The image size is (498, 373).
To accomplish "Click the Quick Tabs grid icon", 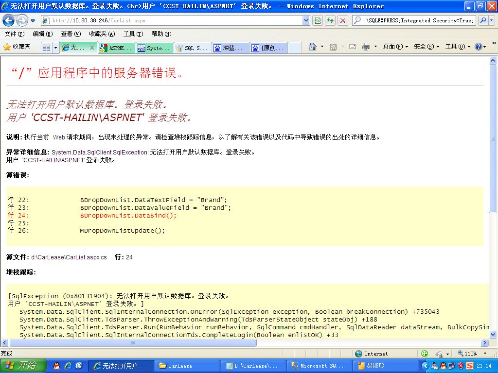I will pos(46,48).
